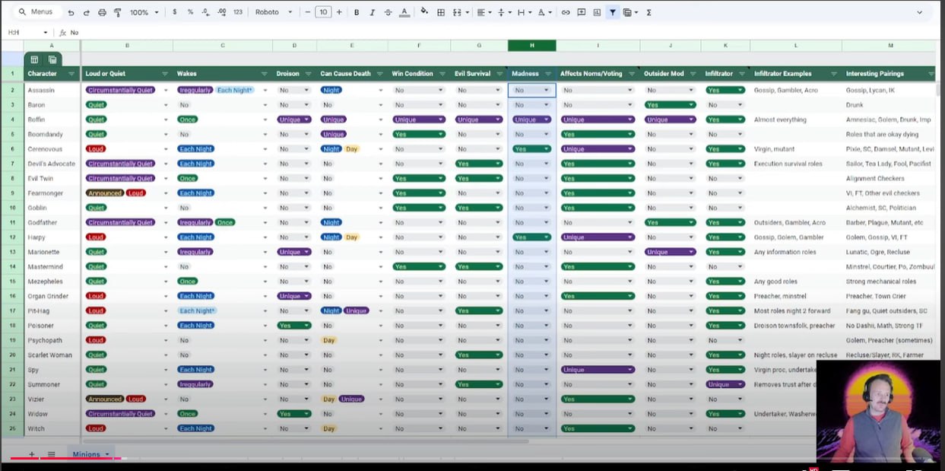Open the cell borders tool

pos(440,13)
